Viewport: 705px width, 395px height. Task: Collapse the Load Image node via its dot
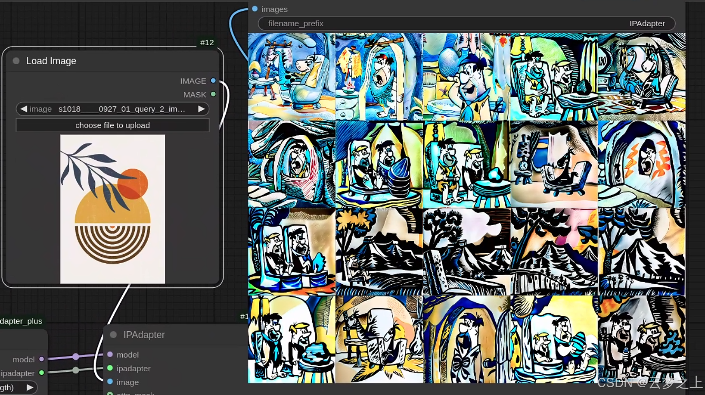coord(16,61)
